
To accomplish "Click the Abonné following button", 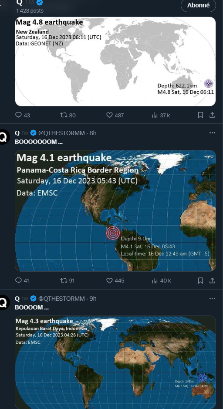I will click(198, 5).
